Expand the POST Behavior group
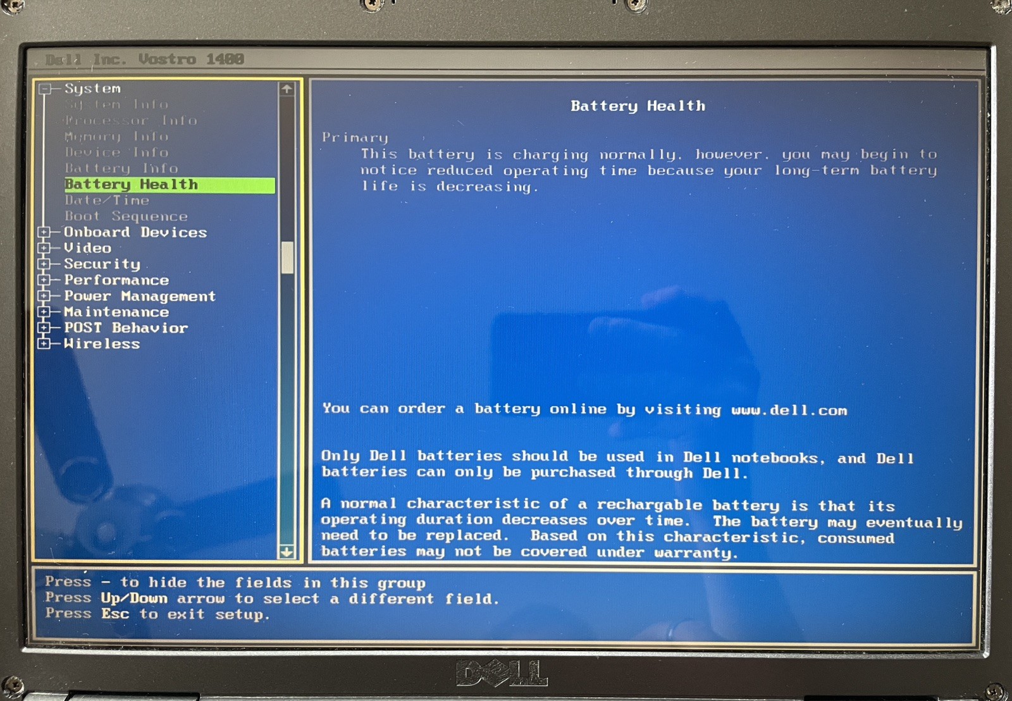The width and height of the screenshot is (1012, 701). click(x=44, y=328)
